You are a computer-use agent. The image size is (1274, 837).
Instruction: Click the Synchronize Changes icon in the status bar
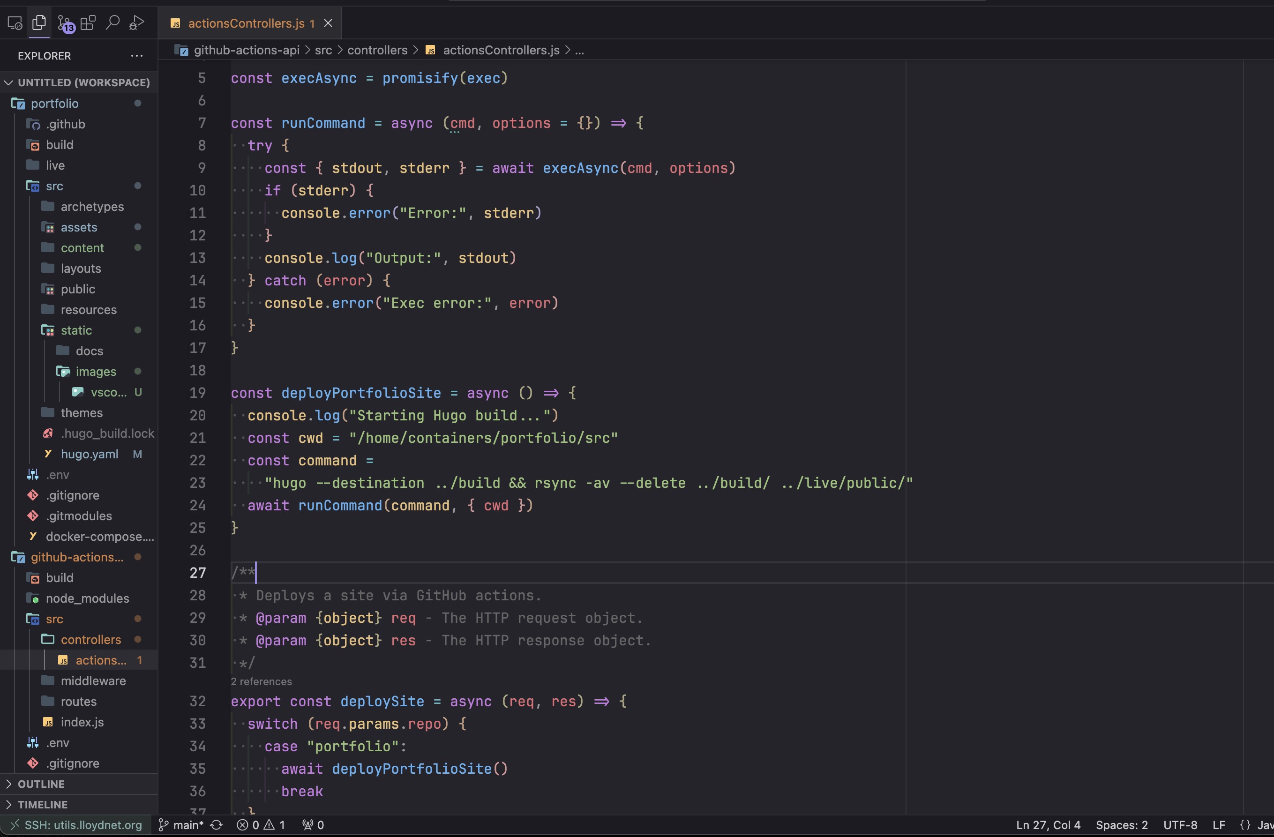point(216,825)
